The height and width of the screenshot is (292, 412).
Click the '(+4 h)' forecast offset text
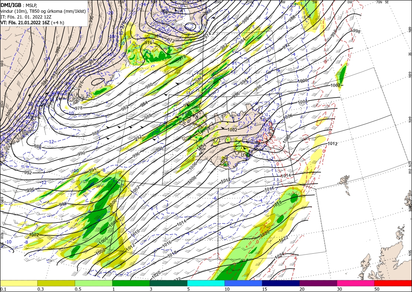pyautogui.click(x=58, y=23)
